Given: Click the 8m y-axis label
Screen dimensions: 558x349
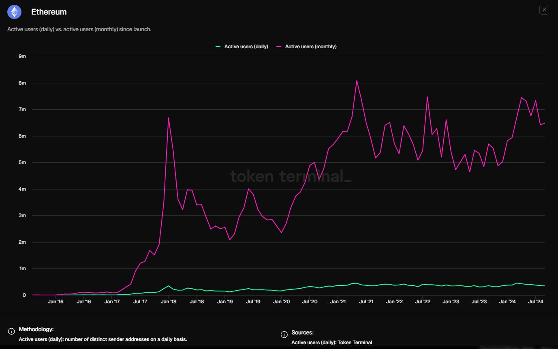Looking at the screenshot, I should tap(22, 83).
